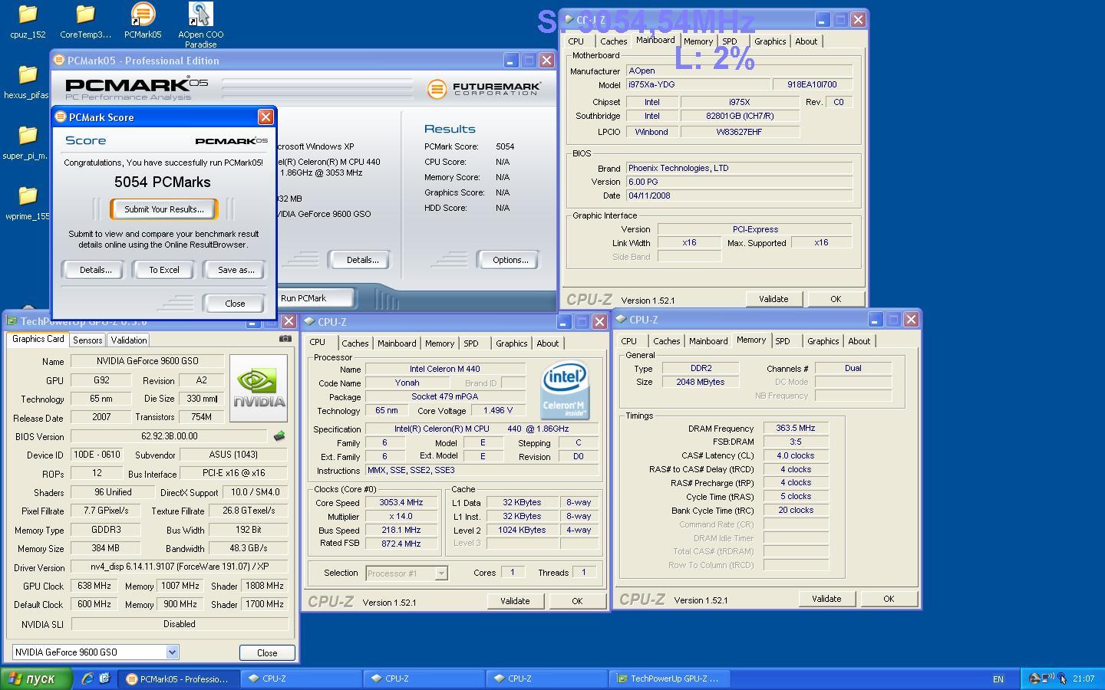The width and height of the screenshot is (1105, 690).
Task: Open SPD tab in CPU-Z processor window
Action: [x=471, y=343]
